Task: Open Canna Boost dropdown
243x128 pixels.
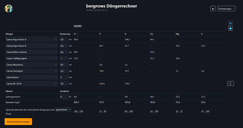Action: coord(31,77)
